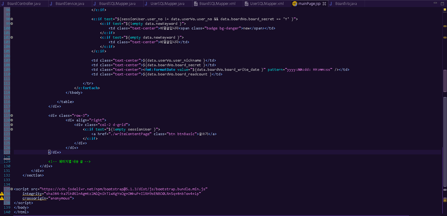Screen dimensions: 447x216
Task: Switch to the UserSQLMapper.xml tab
Action: pos(267,4)
